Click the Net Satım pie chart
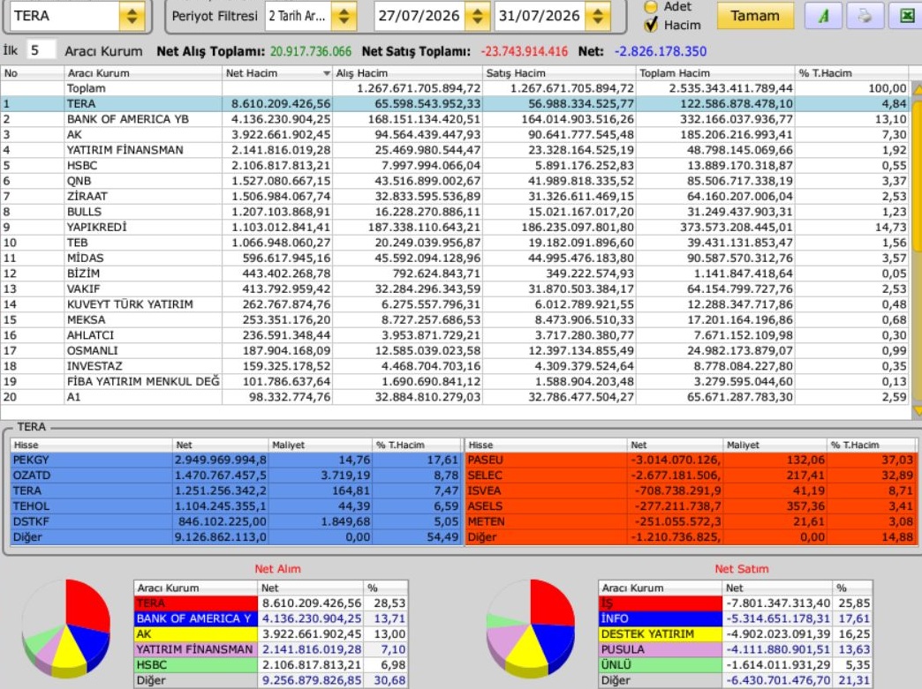922x689 pixels. pyautogui.click(x=531, y=628)
